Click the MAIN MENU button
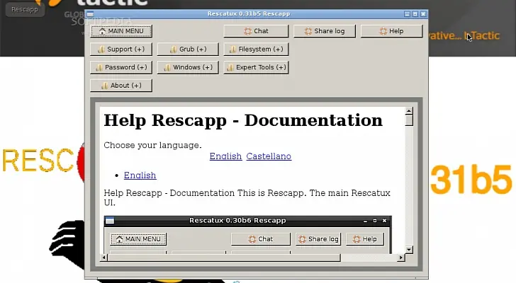 [x=121, y=31]
